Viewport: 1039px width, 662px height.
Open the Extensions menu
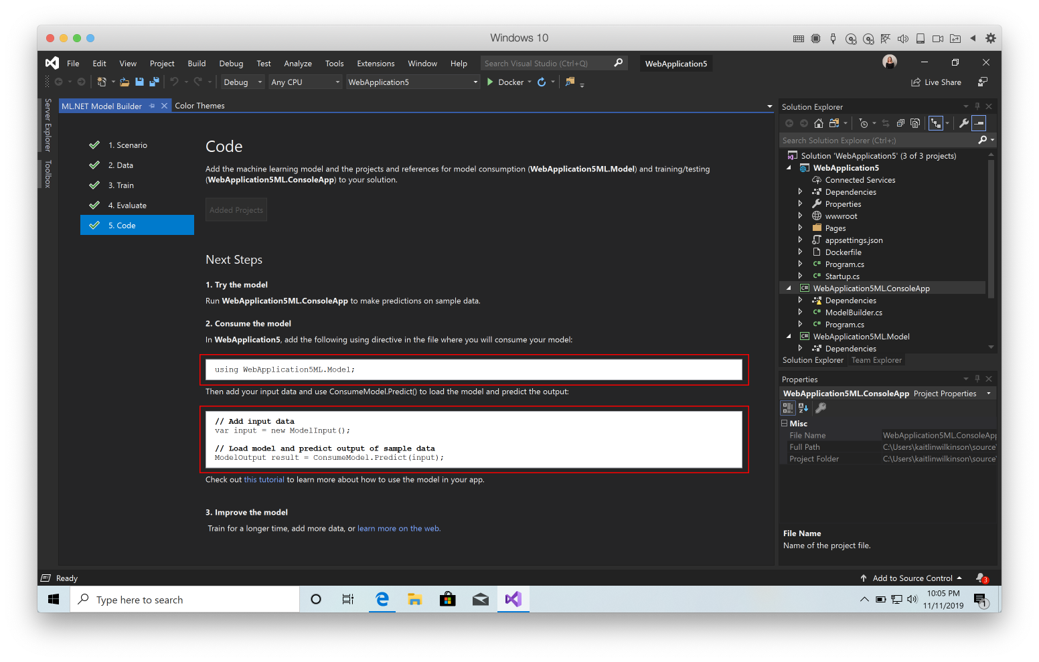375,63
